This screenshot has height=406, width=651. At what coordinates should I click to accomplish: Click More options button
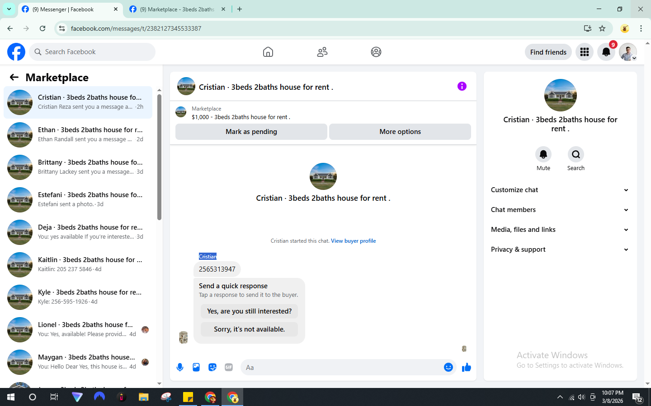[400, 132]
